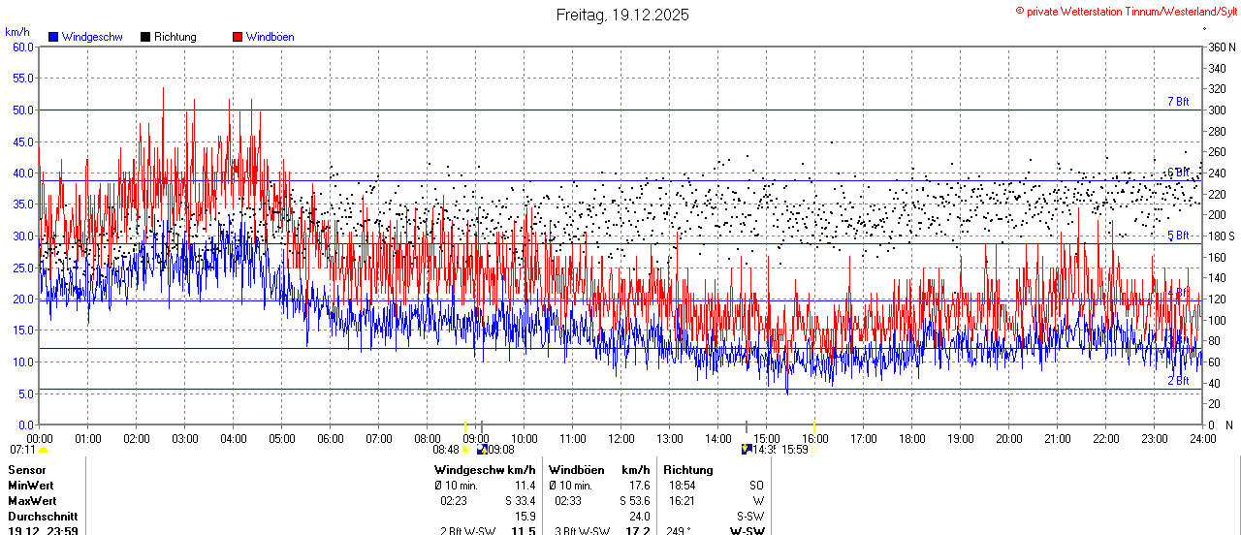Click the 30.0 speed axis value
Screen dimensions: 1241x535
[x=23, y=236]
